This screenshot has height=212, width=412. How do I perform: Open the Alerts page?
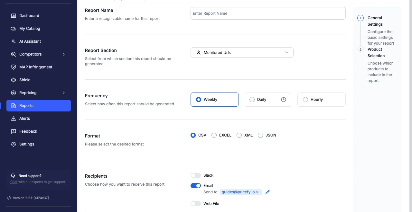(x=39, y=119)
